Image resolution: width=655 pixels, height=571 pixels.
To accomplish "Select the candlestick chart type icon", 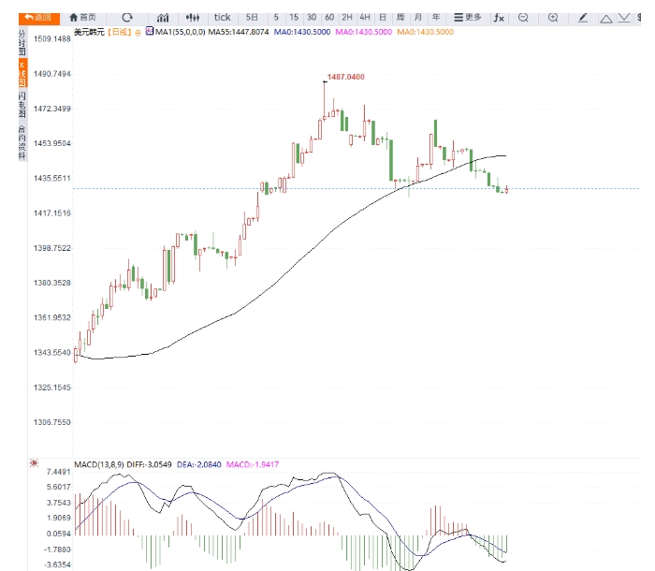I will click(x=194, y=17).
